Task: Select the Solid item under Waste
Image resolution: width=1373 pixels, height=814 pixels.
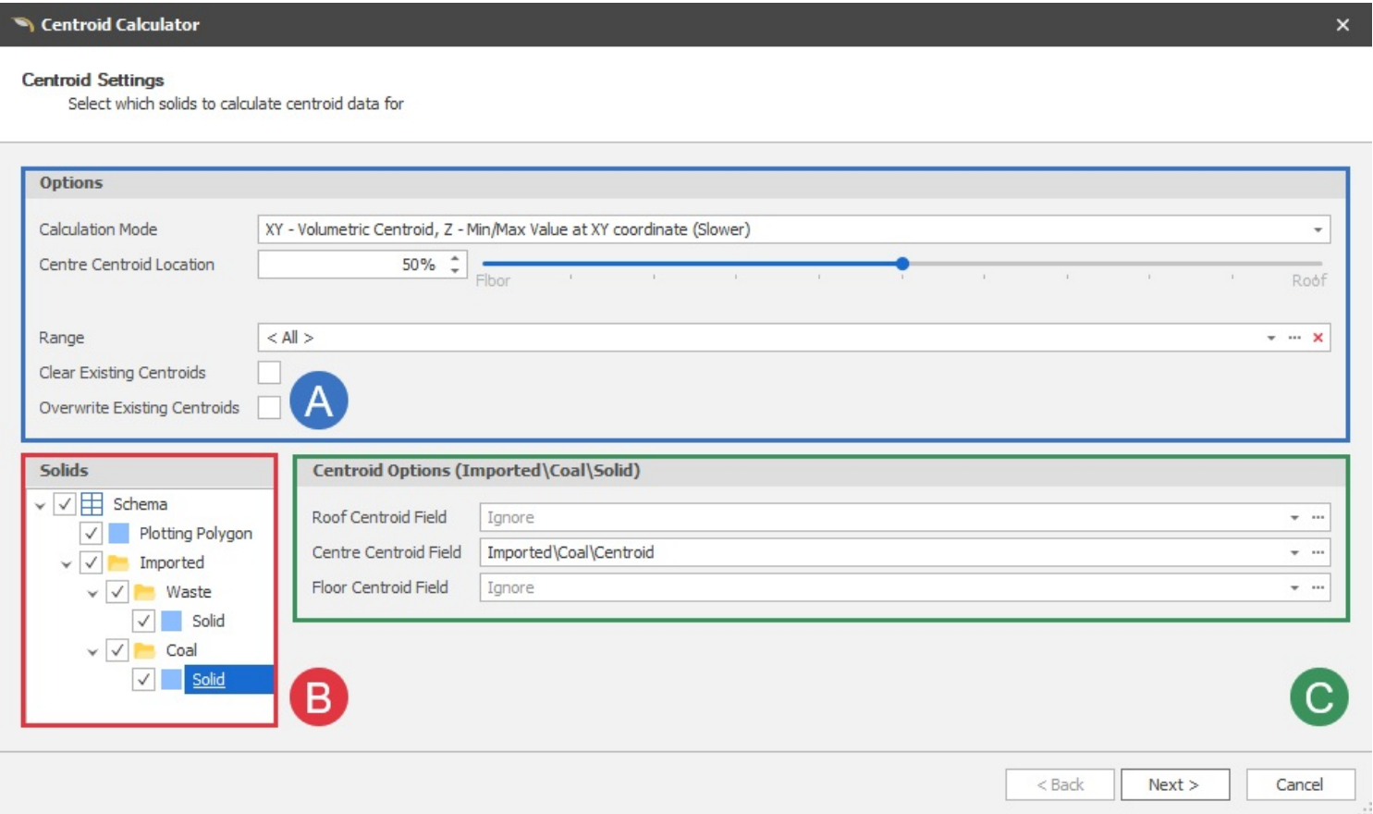Action: tap(208, 621)
